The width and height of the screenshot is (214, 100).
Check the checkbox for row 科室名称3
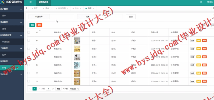(x=28, y=57)
